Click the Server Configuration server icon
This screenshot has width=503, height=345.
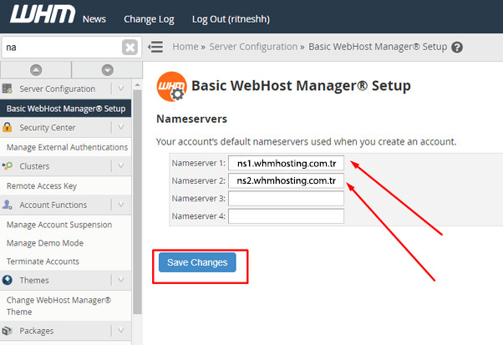click(7, 89)
